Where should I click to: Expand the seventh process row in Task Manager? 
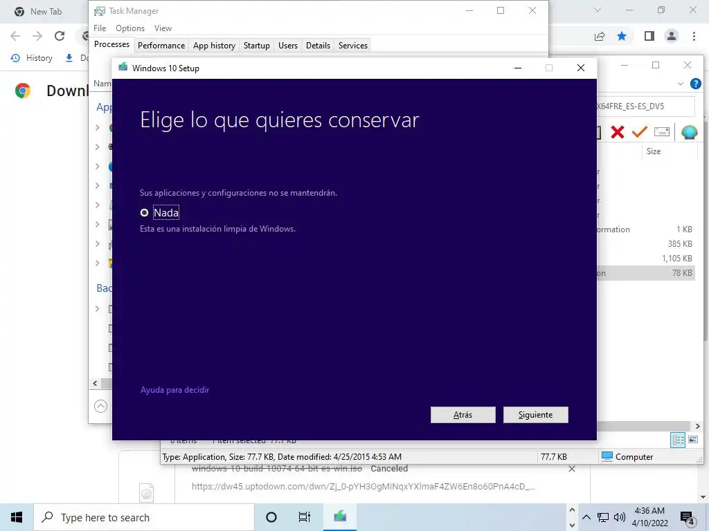(x=97, y=244)
